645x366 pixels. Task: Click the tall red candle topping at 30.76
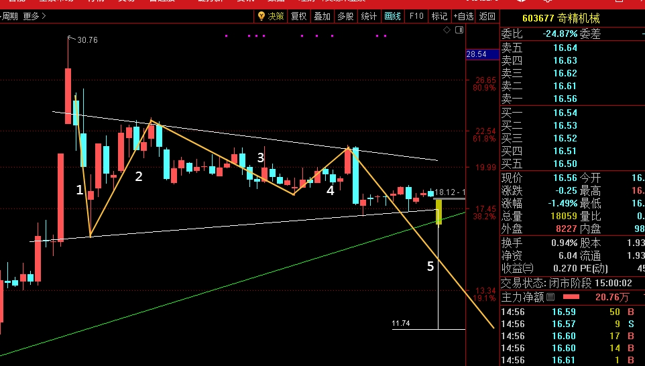(x=68, y=95)
